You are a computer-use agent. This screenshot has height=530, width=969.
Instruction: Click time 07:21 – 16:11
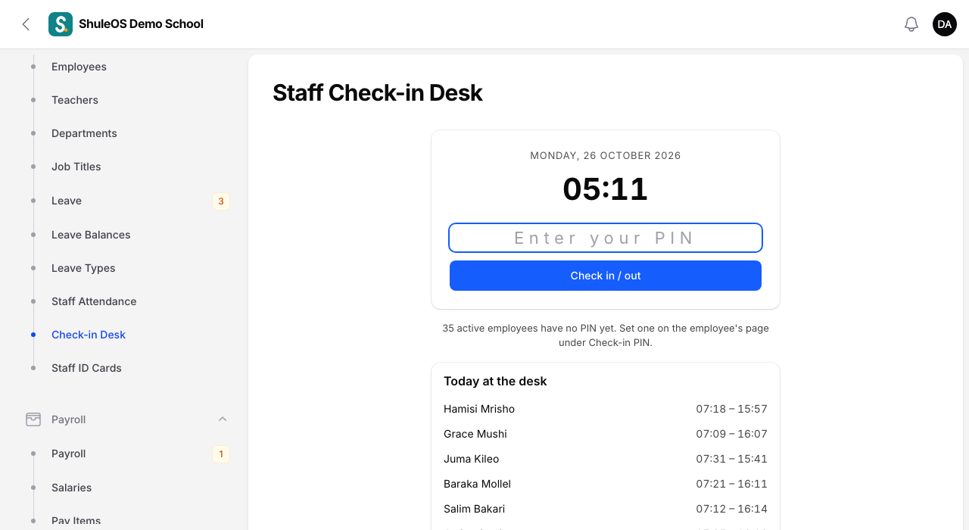732,484
